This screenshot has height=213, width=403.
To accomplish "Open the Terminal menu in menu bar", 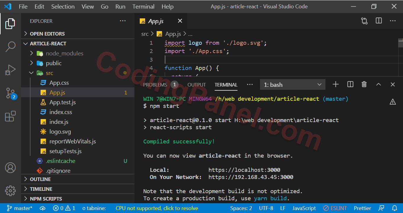I will pyautogui.click(x=143, y=7).
